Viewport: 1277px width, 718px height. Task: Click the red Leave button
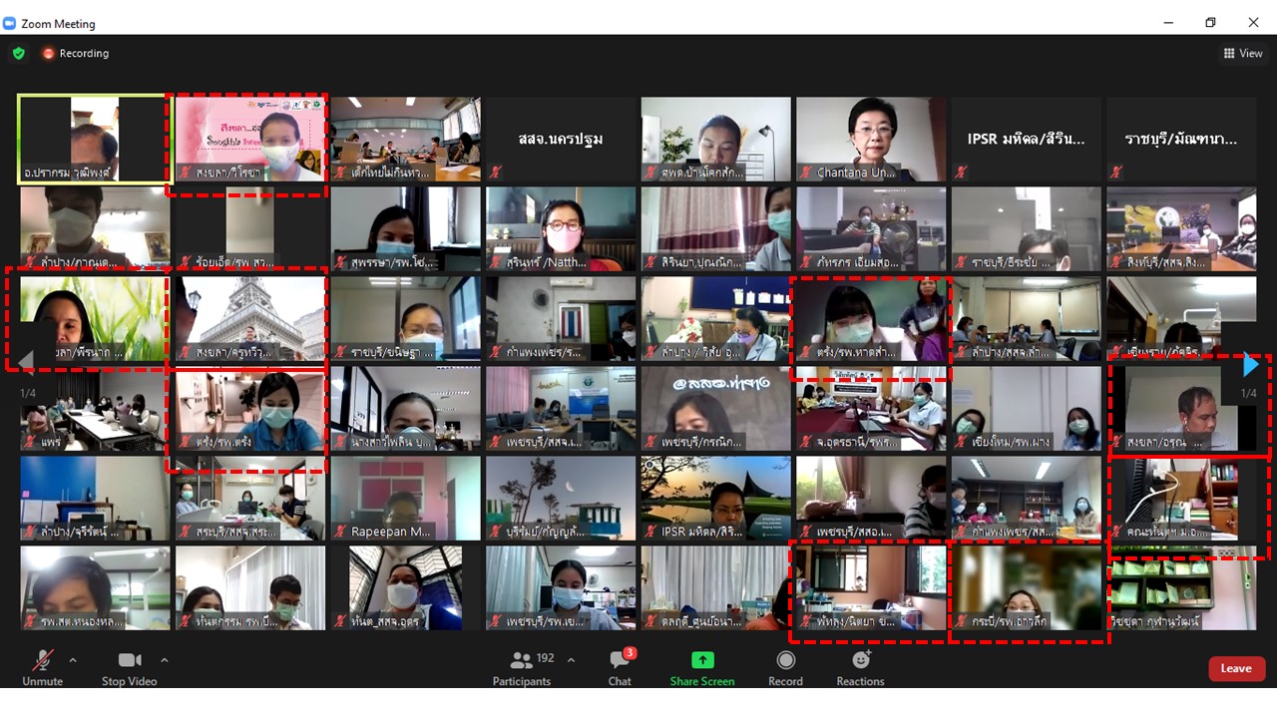(1235, 668)
